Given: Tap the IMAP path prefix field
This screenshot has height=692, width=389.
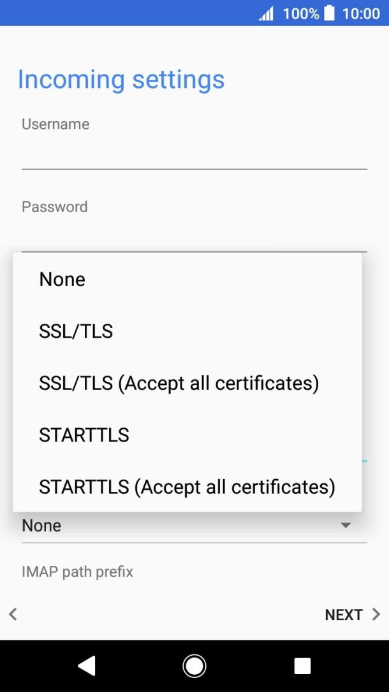Looking at the screenshot, I should pos(194,572).
